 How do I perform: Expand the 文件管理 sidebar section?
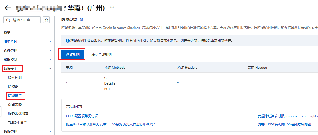50,51
